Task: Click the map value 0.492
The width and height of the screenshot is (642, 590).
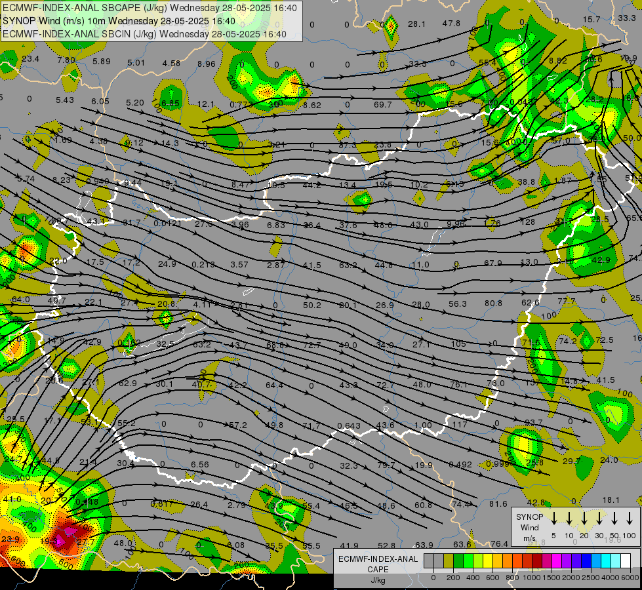Action: tap(460, 465)
